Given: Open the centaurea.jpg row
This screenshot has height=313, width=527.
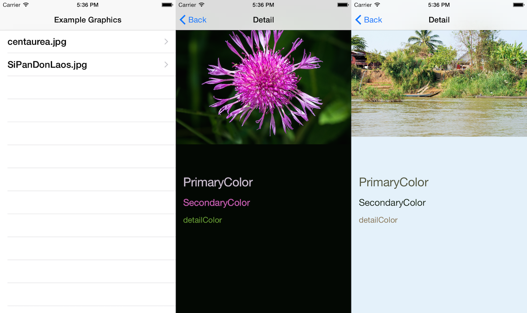Looking at the screenshot, I should pos(88,42).
